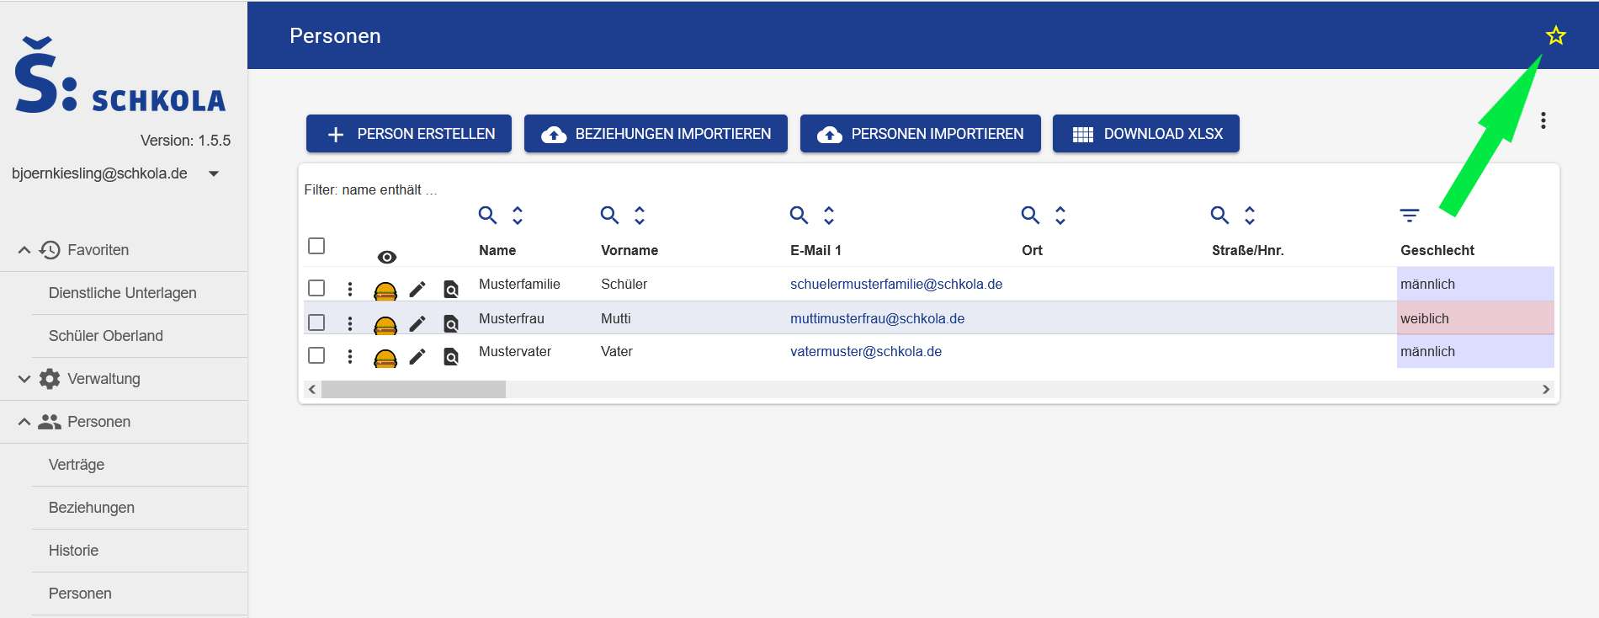Edit Musterfamilie with the pencil icon

(417, 290)
